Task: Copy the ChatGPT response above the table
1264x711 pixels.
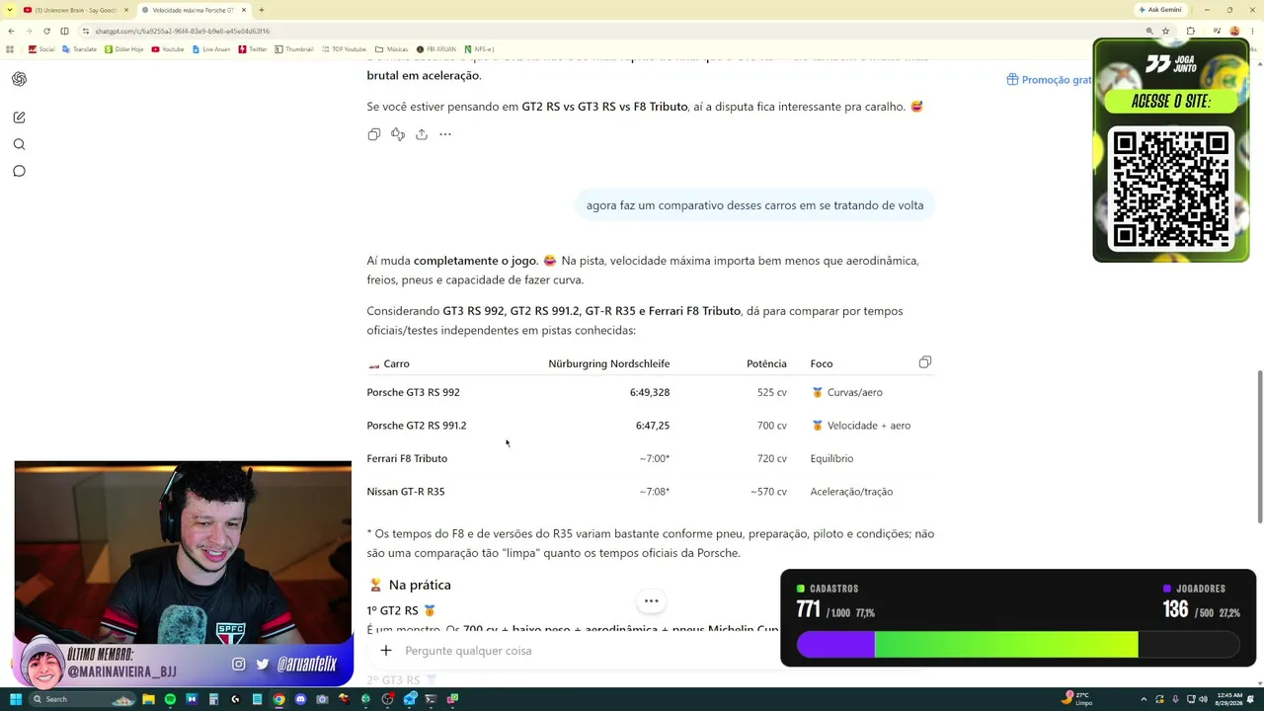Action: click(x=374, y=134)
